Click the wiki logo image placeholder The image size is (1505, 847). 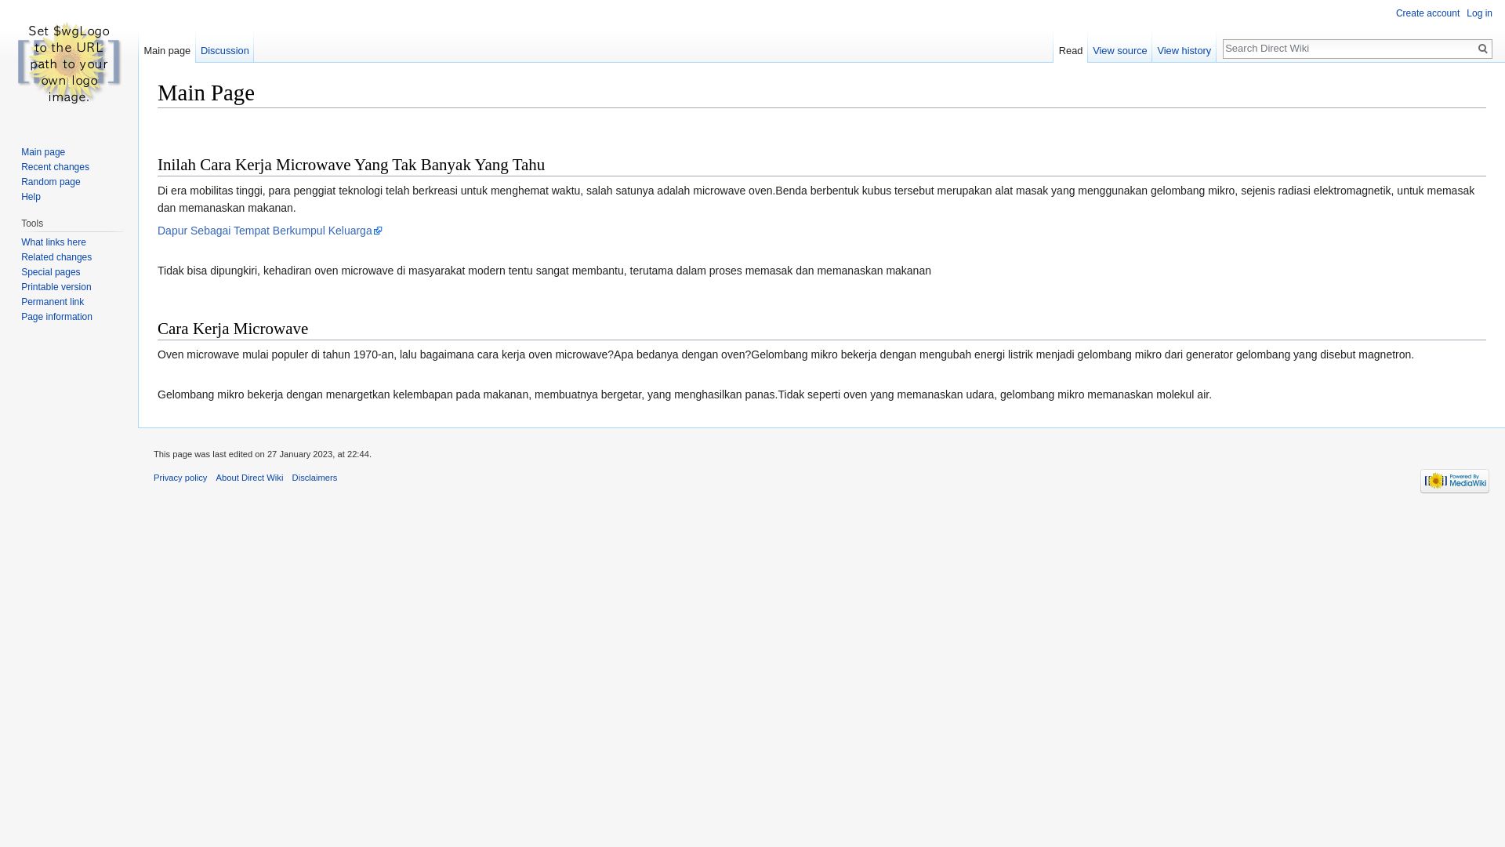pyautogui.click(x=68, y=63)
